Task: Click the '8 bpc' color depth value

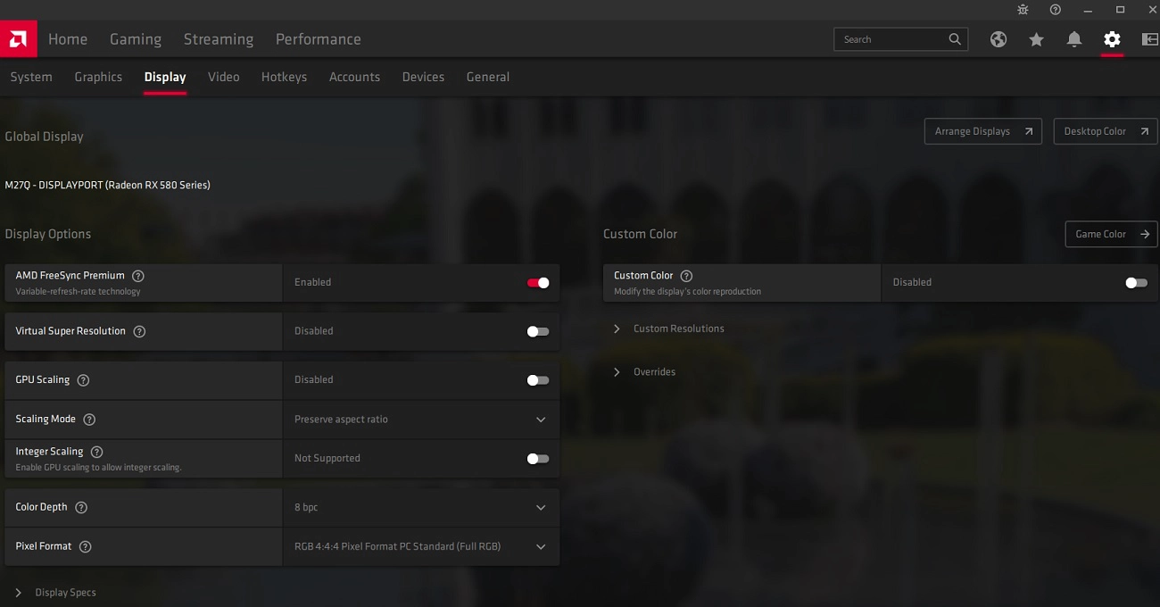Action: (x=306, y=507)
